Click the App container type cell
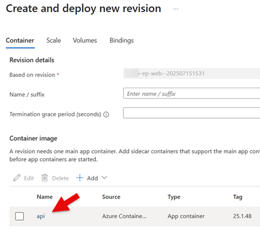260x229 pixels. coord(186,216)
